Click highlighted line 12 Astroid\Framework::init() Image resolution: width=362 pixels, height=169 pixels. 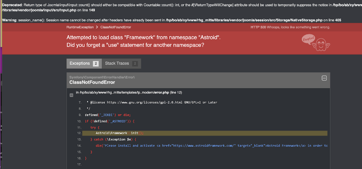(x=205, y=133)
